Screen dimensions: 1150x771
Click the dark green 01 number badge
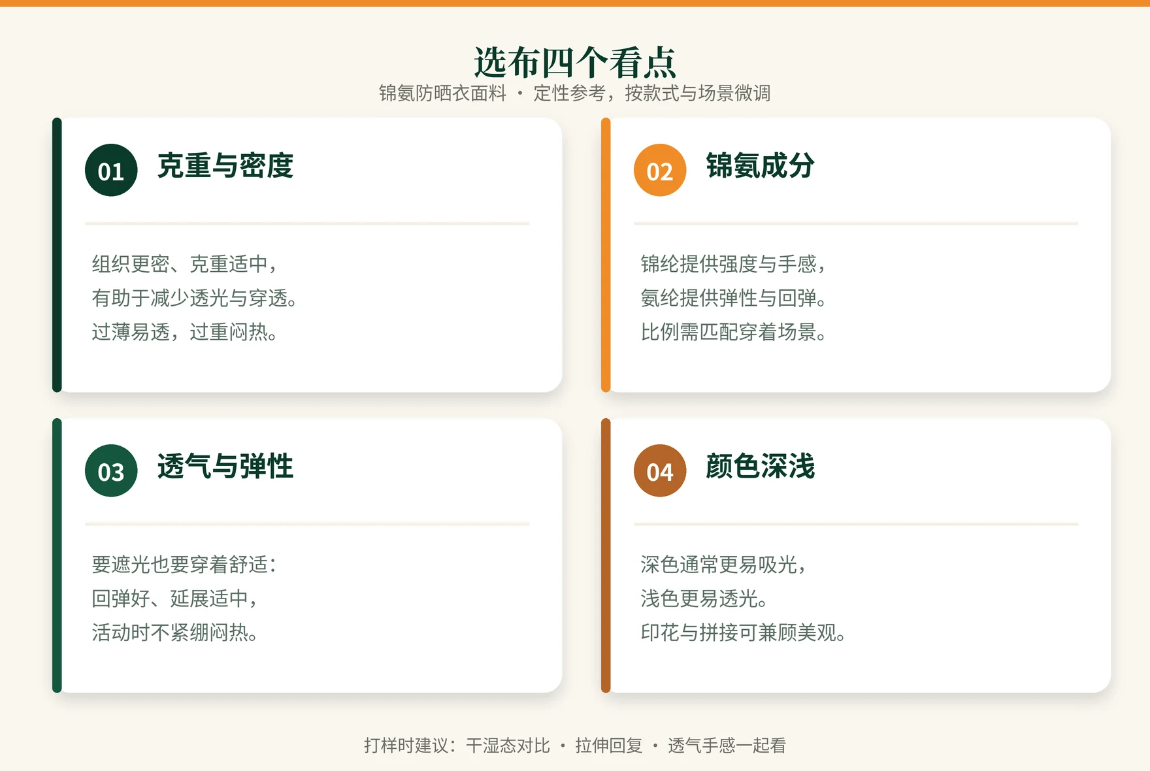(x=111, y=171)
